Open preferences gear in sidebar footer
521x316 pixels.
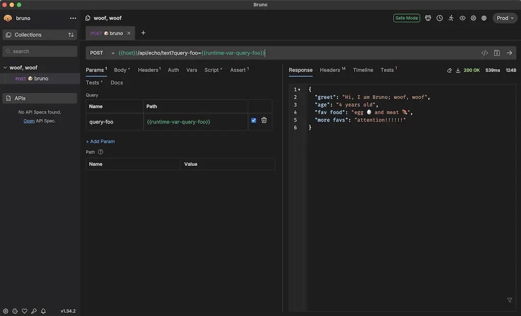(6, 311)
